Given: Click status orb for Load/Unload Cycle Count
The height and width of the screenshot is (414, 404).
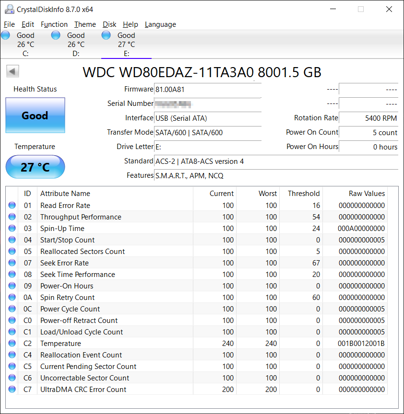Looking at the screenshot, I should (x=12, y=332).
